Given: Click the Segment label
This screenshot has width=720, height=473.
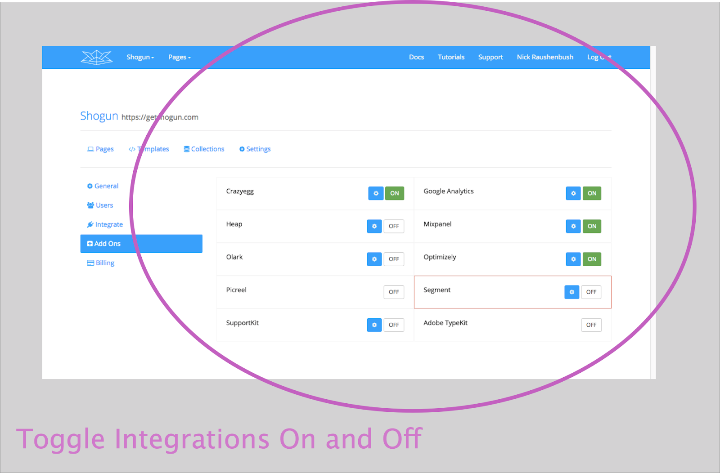Looking at the screenshot, I should tap(437, 290).
